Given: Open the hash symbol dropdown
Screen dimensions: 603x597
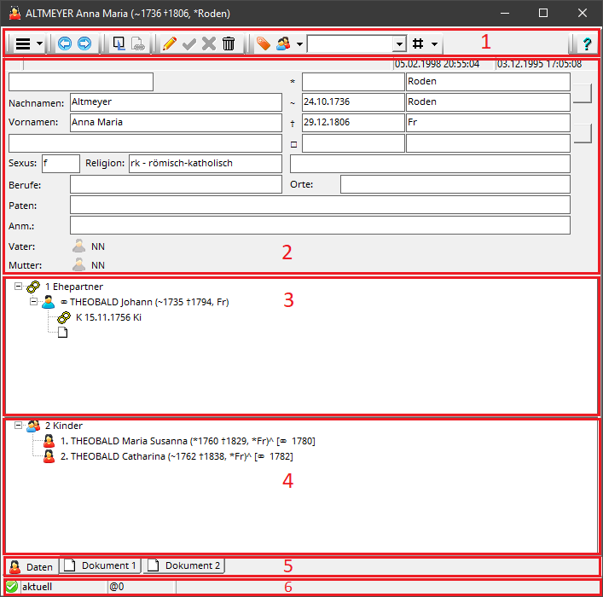Looking at the screenshot, I should click(425, 43).
